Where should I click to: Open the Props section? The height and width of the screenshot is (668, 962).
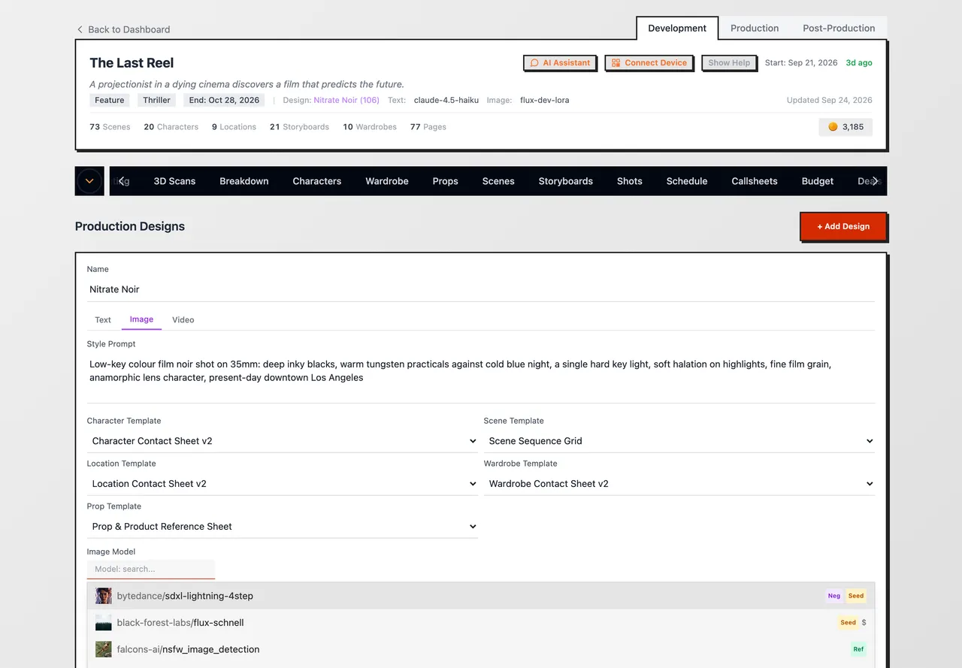pyautogui.click(x=446, y=181)
